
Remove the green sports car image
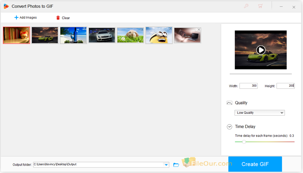[x=56, y=29]
